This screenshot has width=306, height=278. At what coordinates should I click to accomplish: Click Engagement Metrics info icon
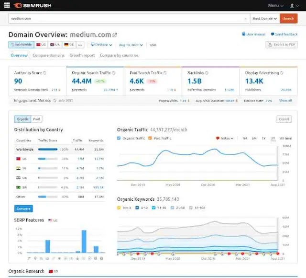(55, 100)
